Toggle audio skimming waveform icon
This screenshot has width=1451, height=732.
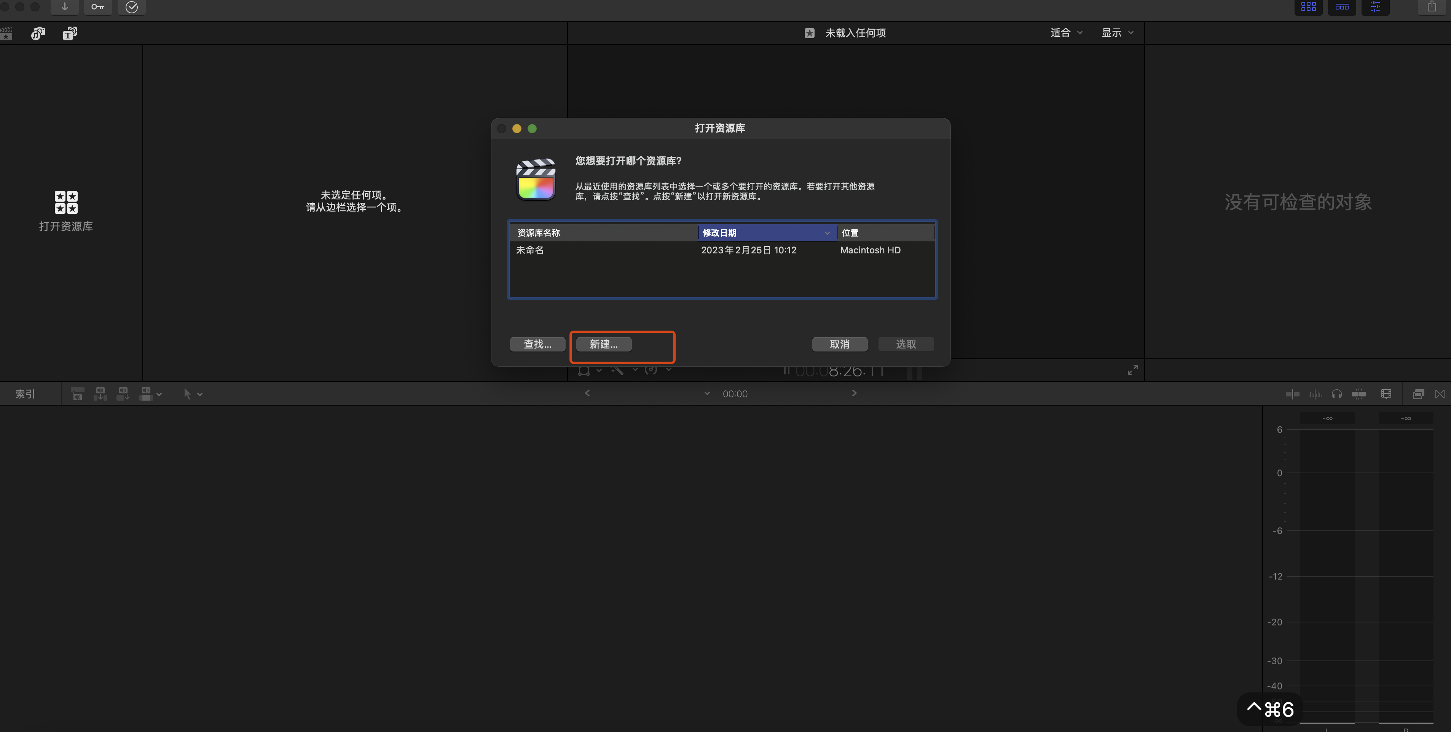pyautogui.click(x=1315, y=394)
